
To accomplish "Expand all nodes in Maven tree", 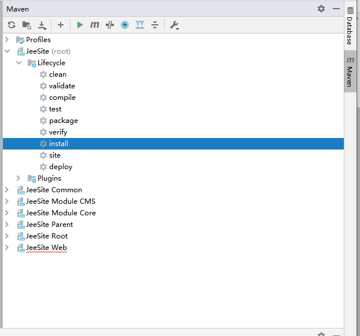I will coord(140,25).
